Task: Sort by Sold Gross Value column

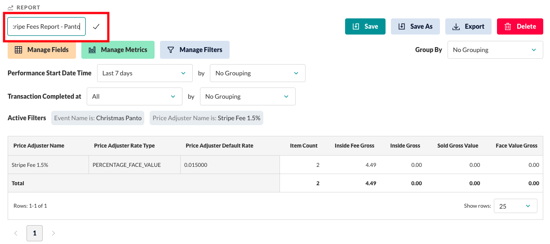Action: (457, 146)
